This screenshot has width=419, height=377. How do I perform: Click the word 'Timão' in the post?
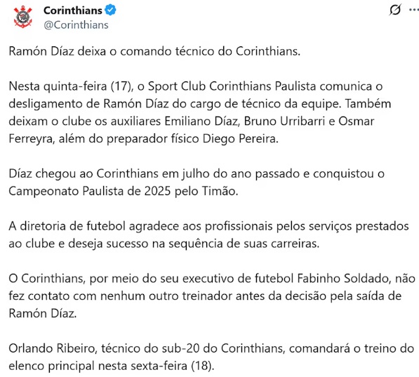pos(220,191)
